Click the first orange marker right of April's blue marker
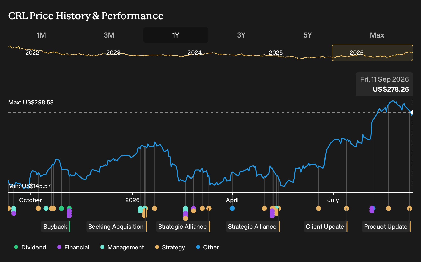This screenshot has width=421, height=262. [x=264, y=208]
